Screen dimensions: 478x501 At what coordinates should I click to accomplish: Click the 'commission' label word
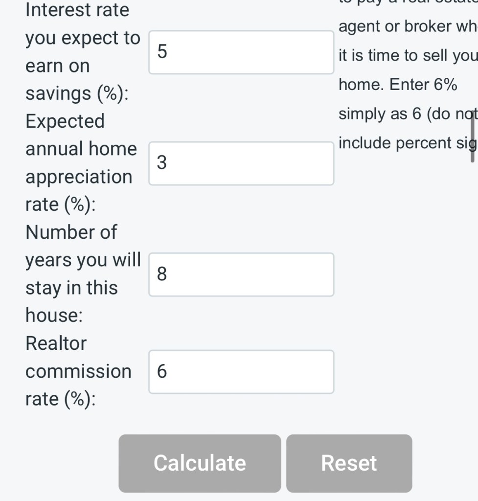coord(78,371)
